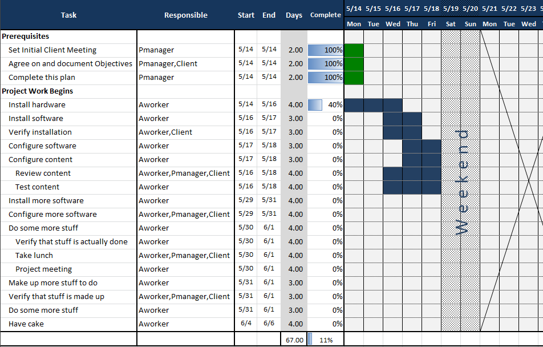Select the 67.00 total days cell
Viewport: 543px width, 347px height.
click(294, 340)
